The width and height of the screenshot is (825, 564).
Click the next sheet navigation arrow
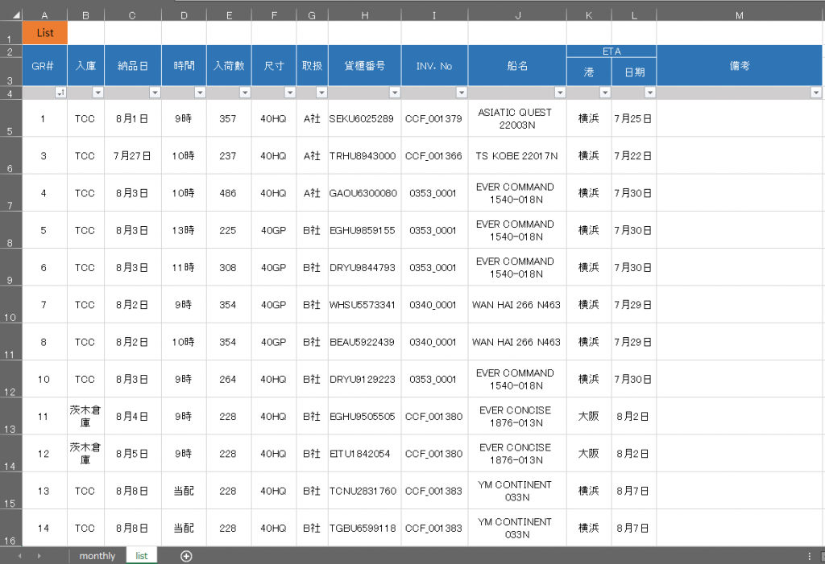(x=39, y=556)
